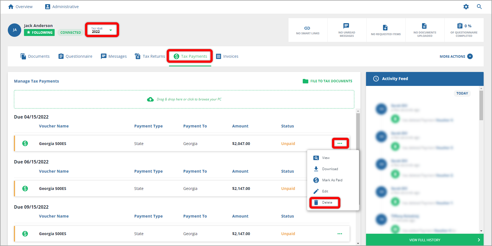This screenshot has height=246, width=492.
Task: Click the questionnaire completed clipboard icon
Action: pyautogui.click(x=460, y=26)
